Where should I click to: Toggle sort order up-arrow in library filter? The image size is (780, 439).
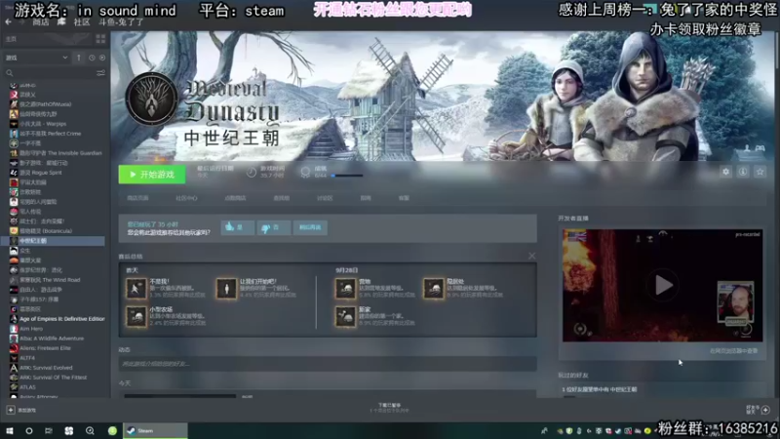click(x=79, y=58)
